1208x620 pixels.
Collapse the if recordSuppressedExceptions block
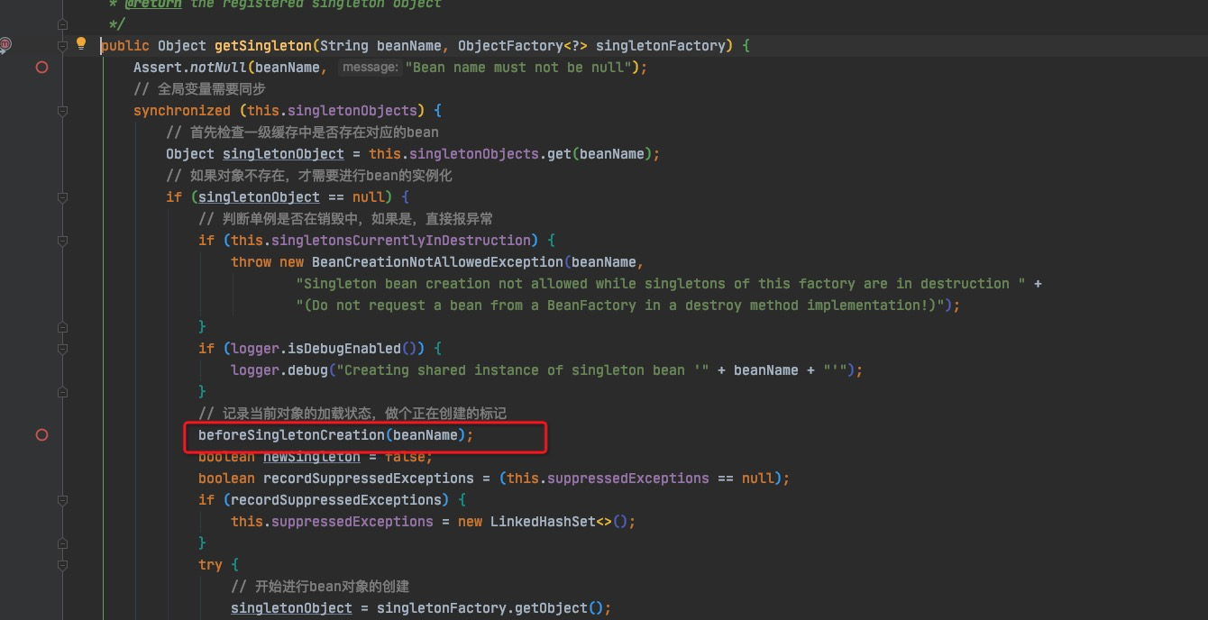point(62,500)
